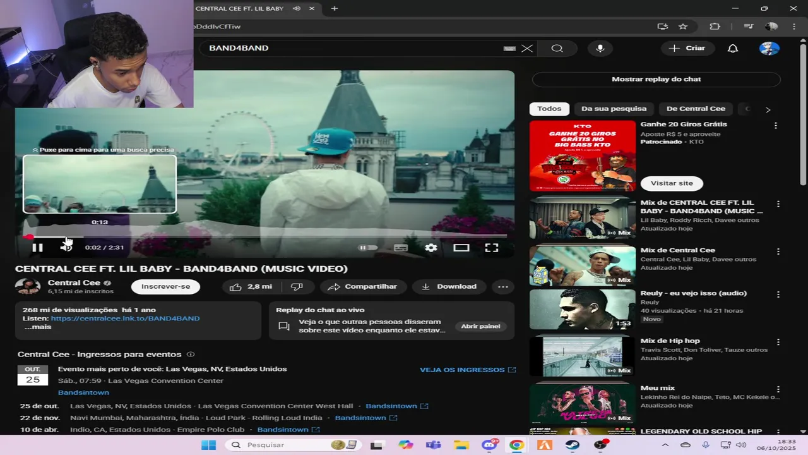
Task: Show more filter chips arrow
Action: click(768, 109)
